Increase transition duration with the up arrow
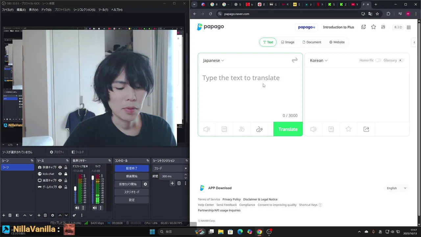 click(x=186, y=175)
